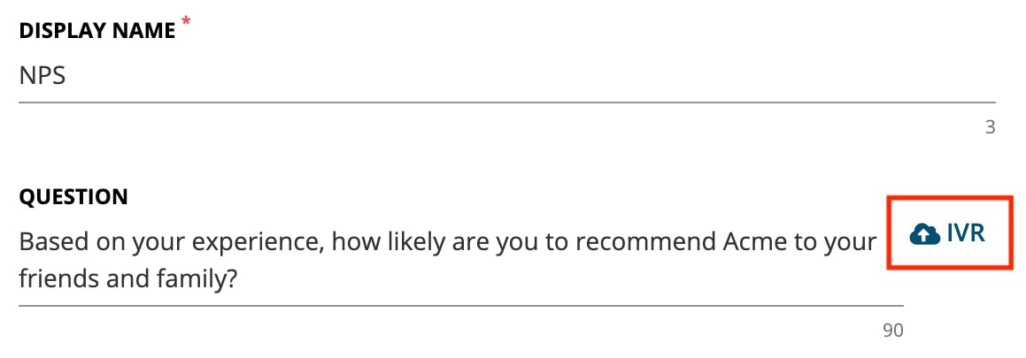
Task: Click the QUESTION field label
Action: click(x=73, y=197)
